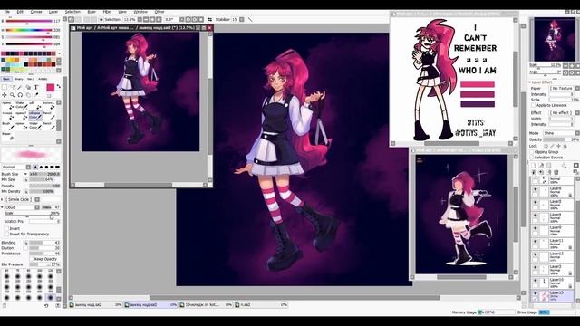580x326 pixels.
Task: Select the lasso selection tool
Action: pos(13,87)
